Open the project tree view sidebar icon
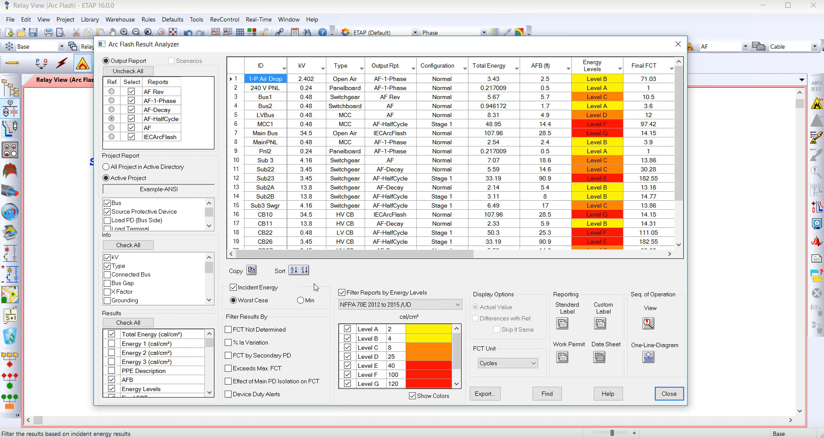Viewport: 824px width, 438px height. click(x=10, y=87)
